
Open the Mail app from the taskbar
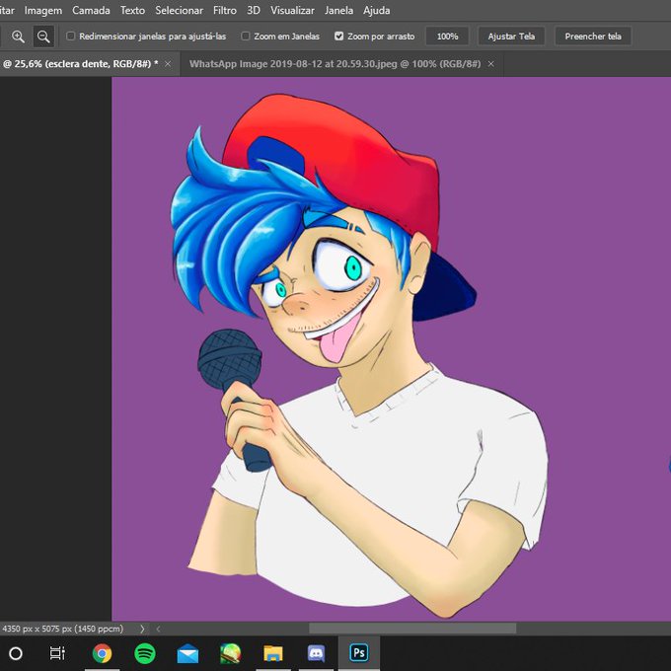(x=187, y=654)
